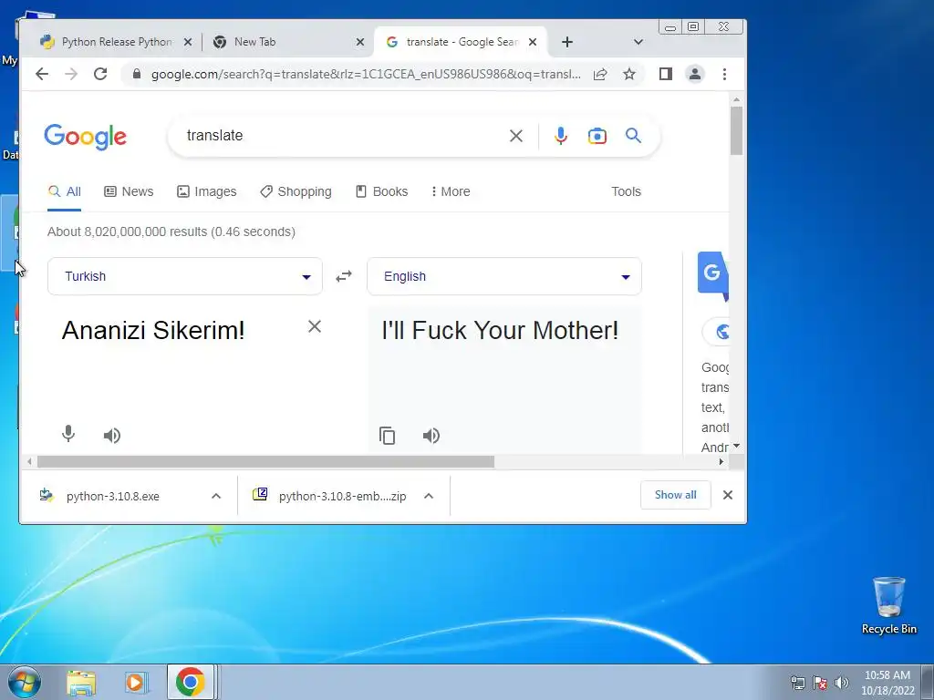Clear the Turkish source text
Viewport: 934px width, 700px height.
(315, 326)
